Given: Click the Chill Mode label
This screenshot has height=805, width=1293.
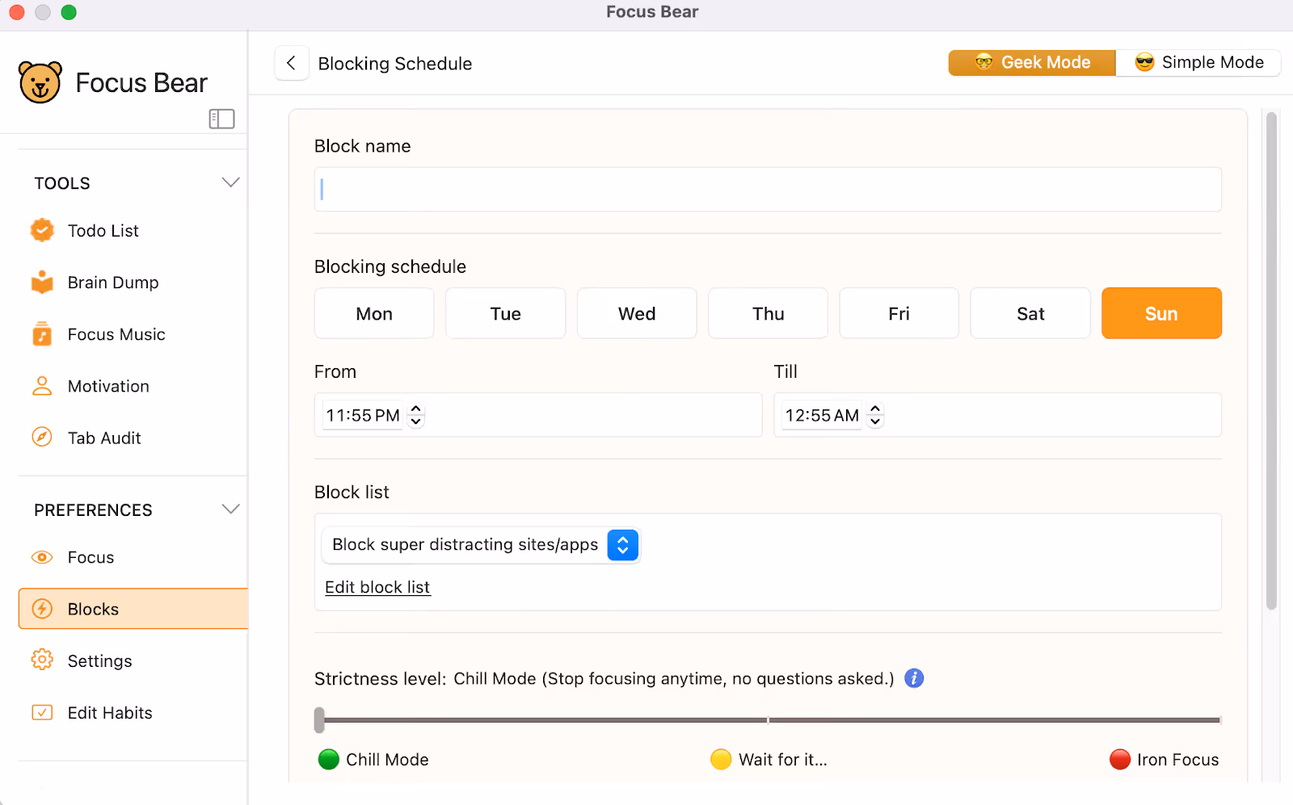Looking at the screenshot, I should coord(387,759).
